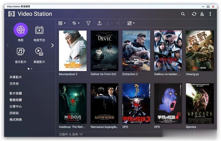The height and width of the screenshot is (141, 221).
Task: Select the Hwang-ya poster
Action: tap(200, 51)
